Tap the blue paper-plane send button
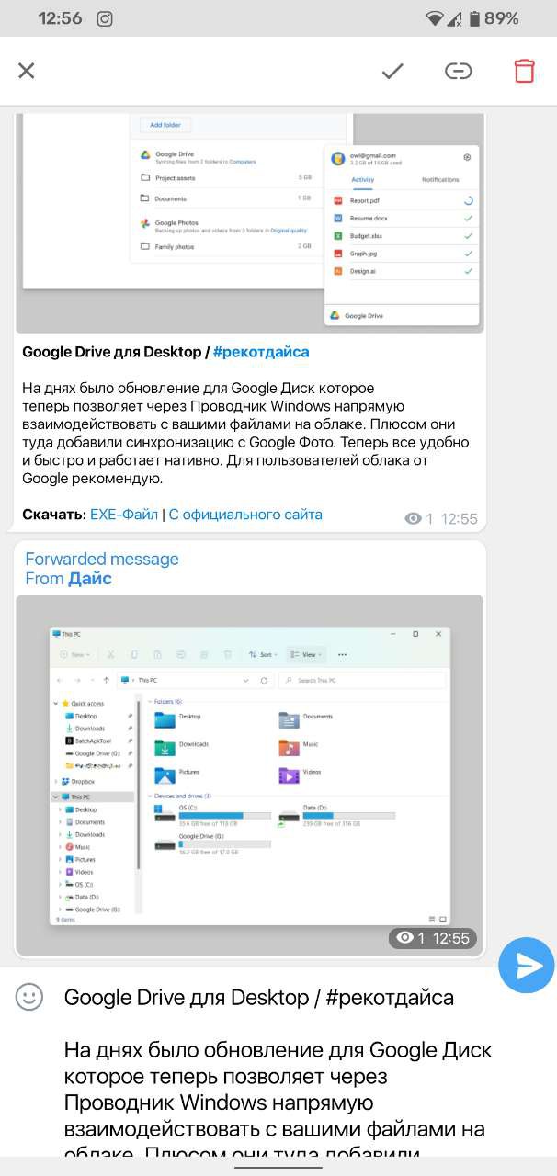 pyautogui.click(x=527, y=965)
